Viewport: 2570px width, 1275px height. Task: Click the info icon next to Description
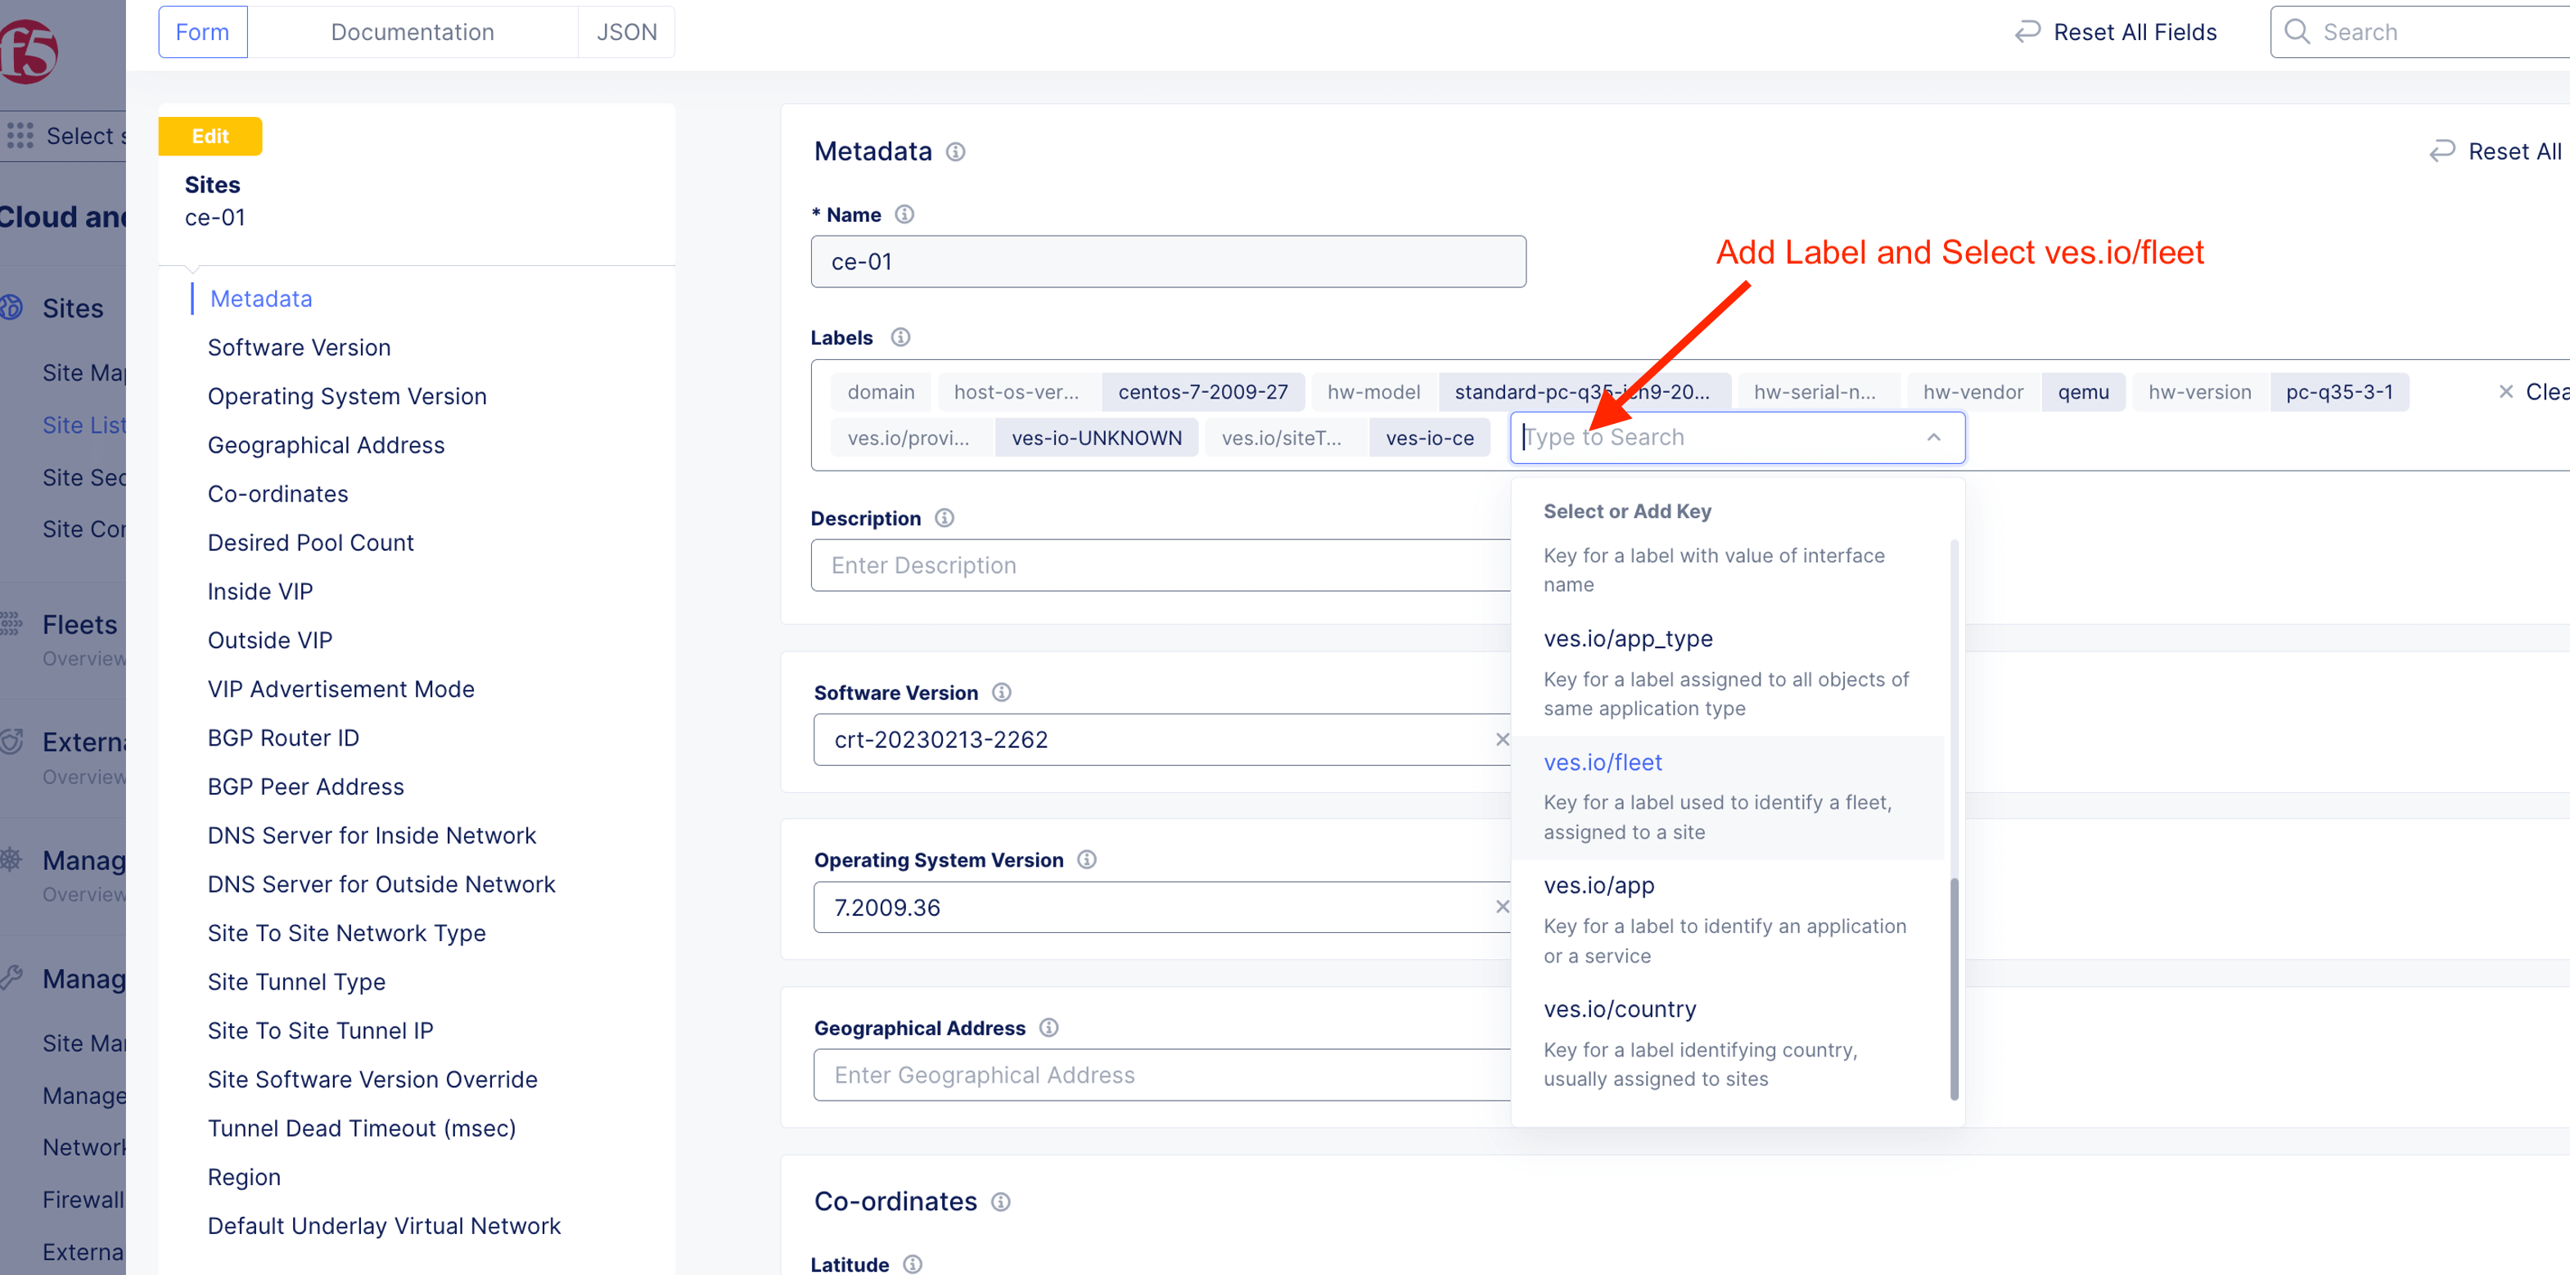tap(944, 518)
